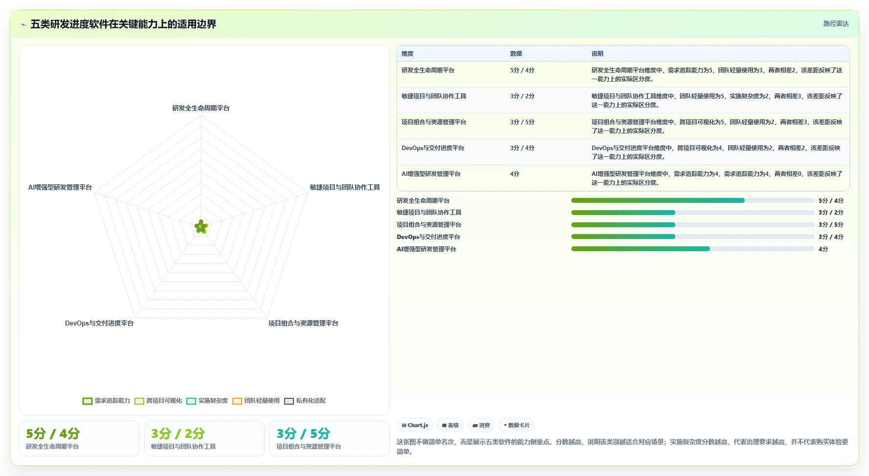Click the 表格 chip
The image size is (869, 476).
[450, 425]
